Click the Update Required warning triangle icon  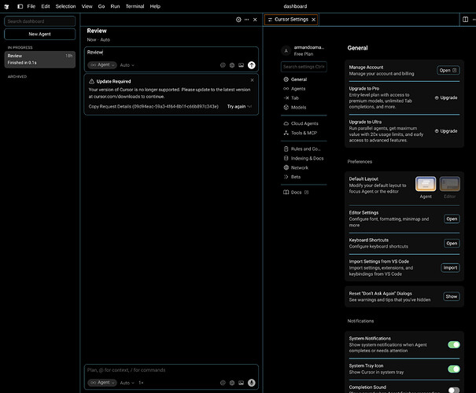pyautogui.click(x=92, y=81)
